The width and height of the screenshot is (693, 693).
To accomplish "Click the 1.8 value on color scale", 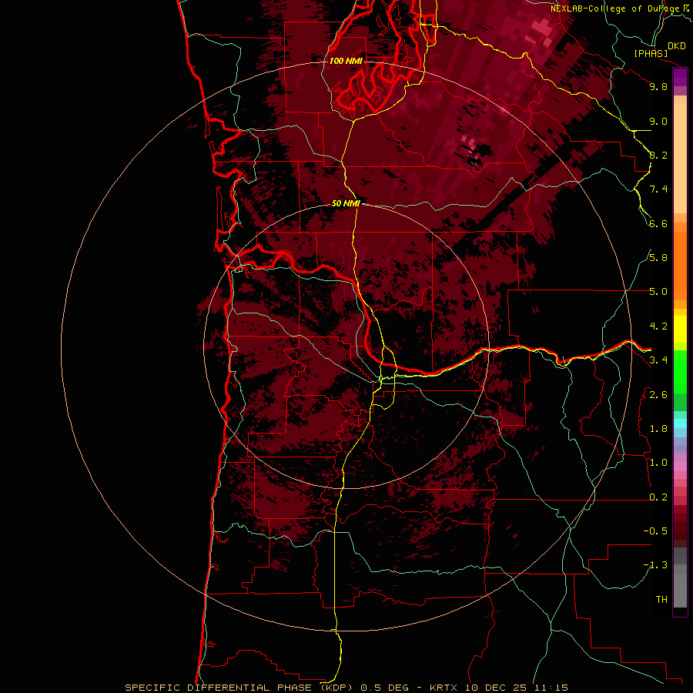I will point(658,429).
